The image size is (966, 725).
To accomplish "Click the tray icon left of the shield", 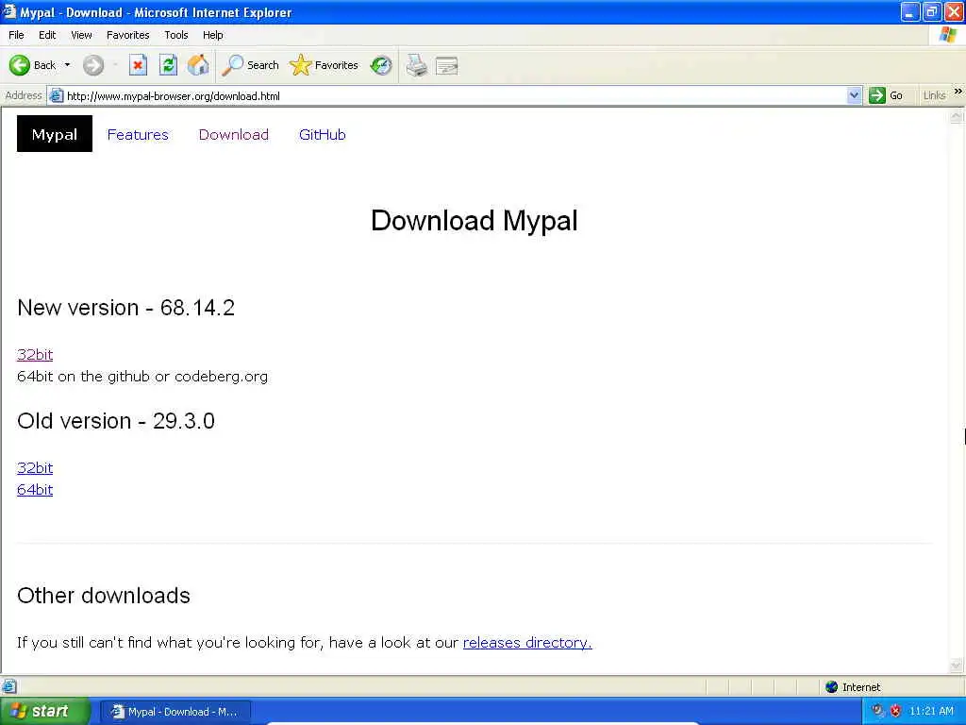I will [878, 711].
